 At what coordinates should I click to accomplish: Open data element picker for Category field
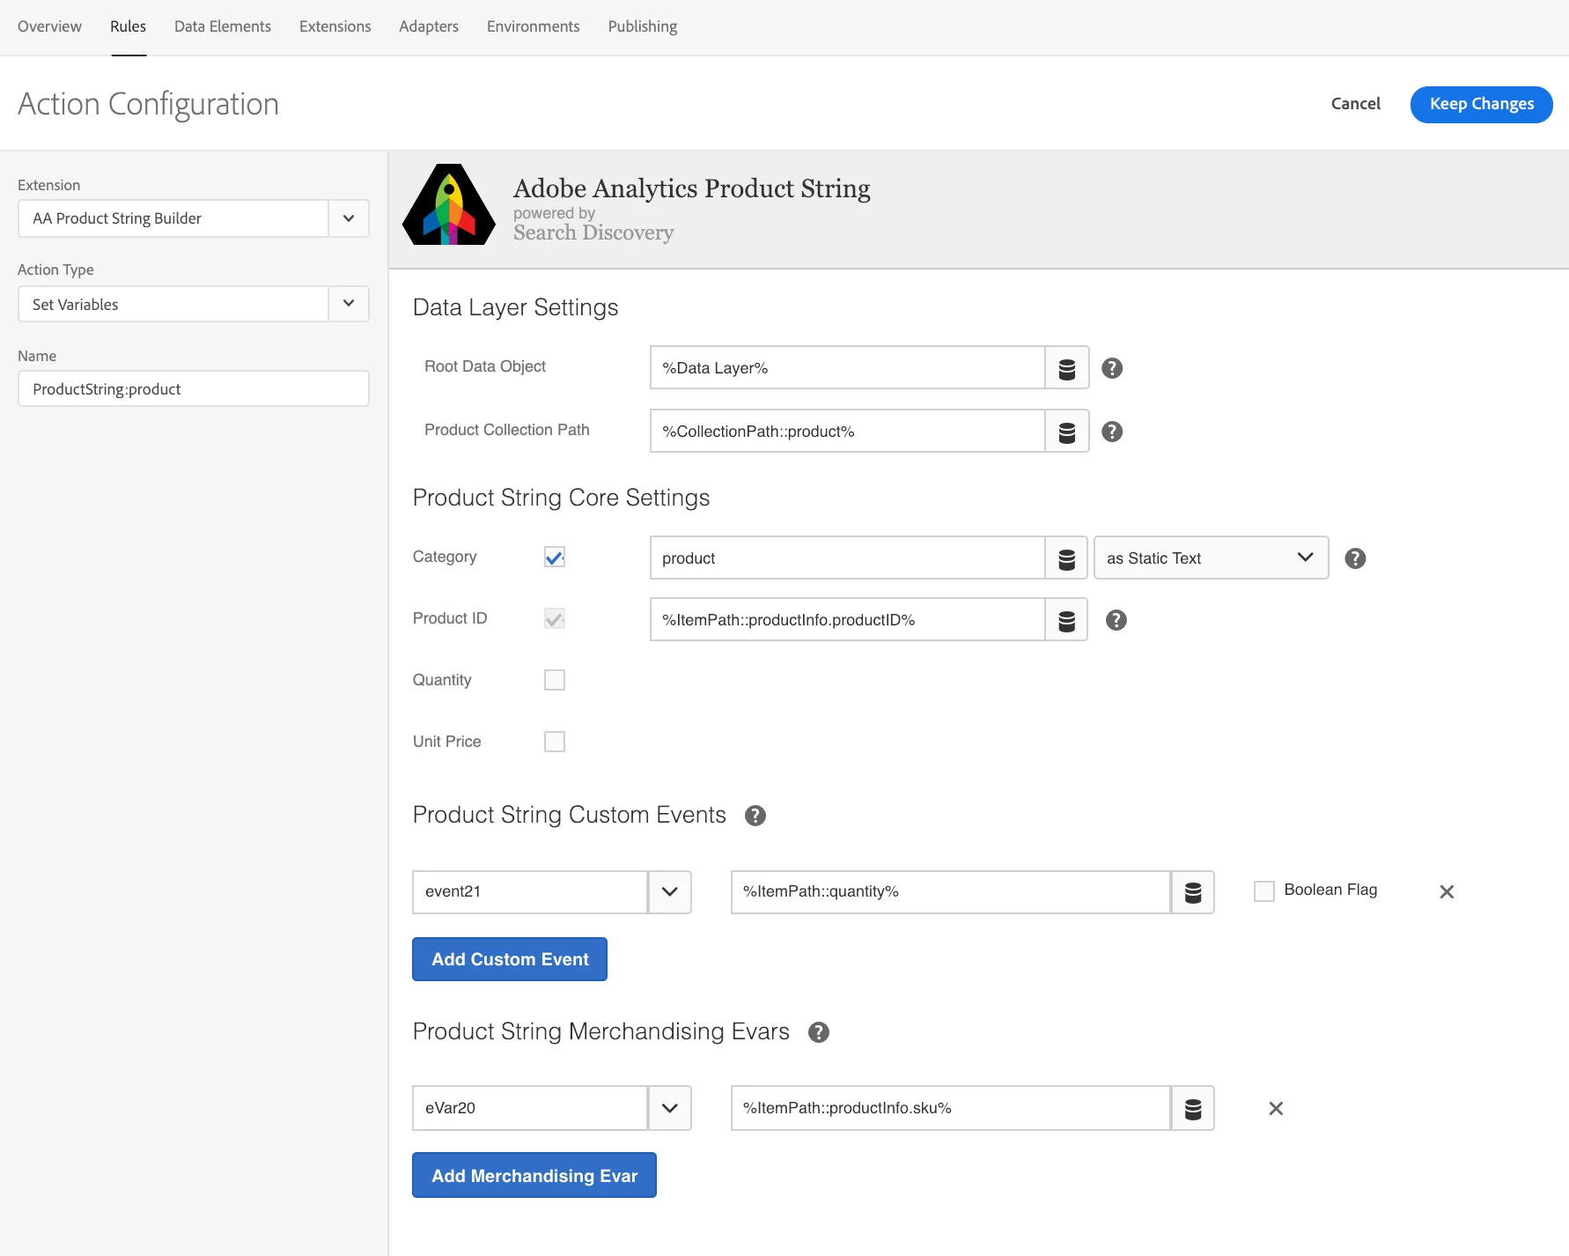click(1066, 558)
